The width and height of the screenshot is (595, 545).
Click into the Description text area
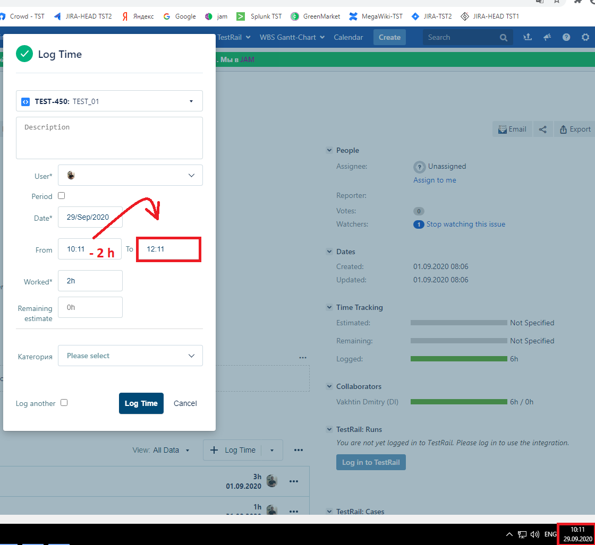[109, 138]
